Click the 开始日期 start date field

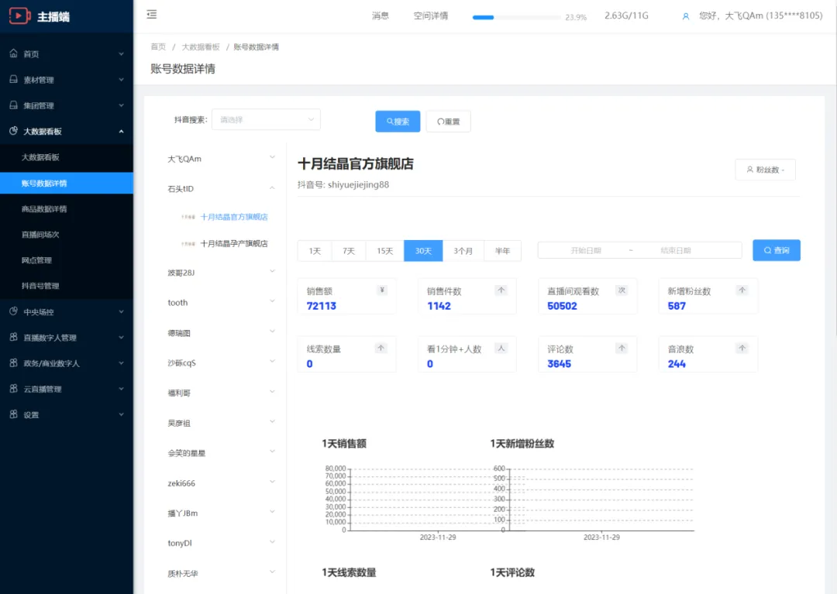(586, 249)
